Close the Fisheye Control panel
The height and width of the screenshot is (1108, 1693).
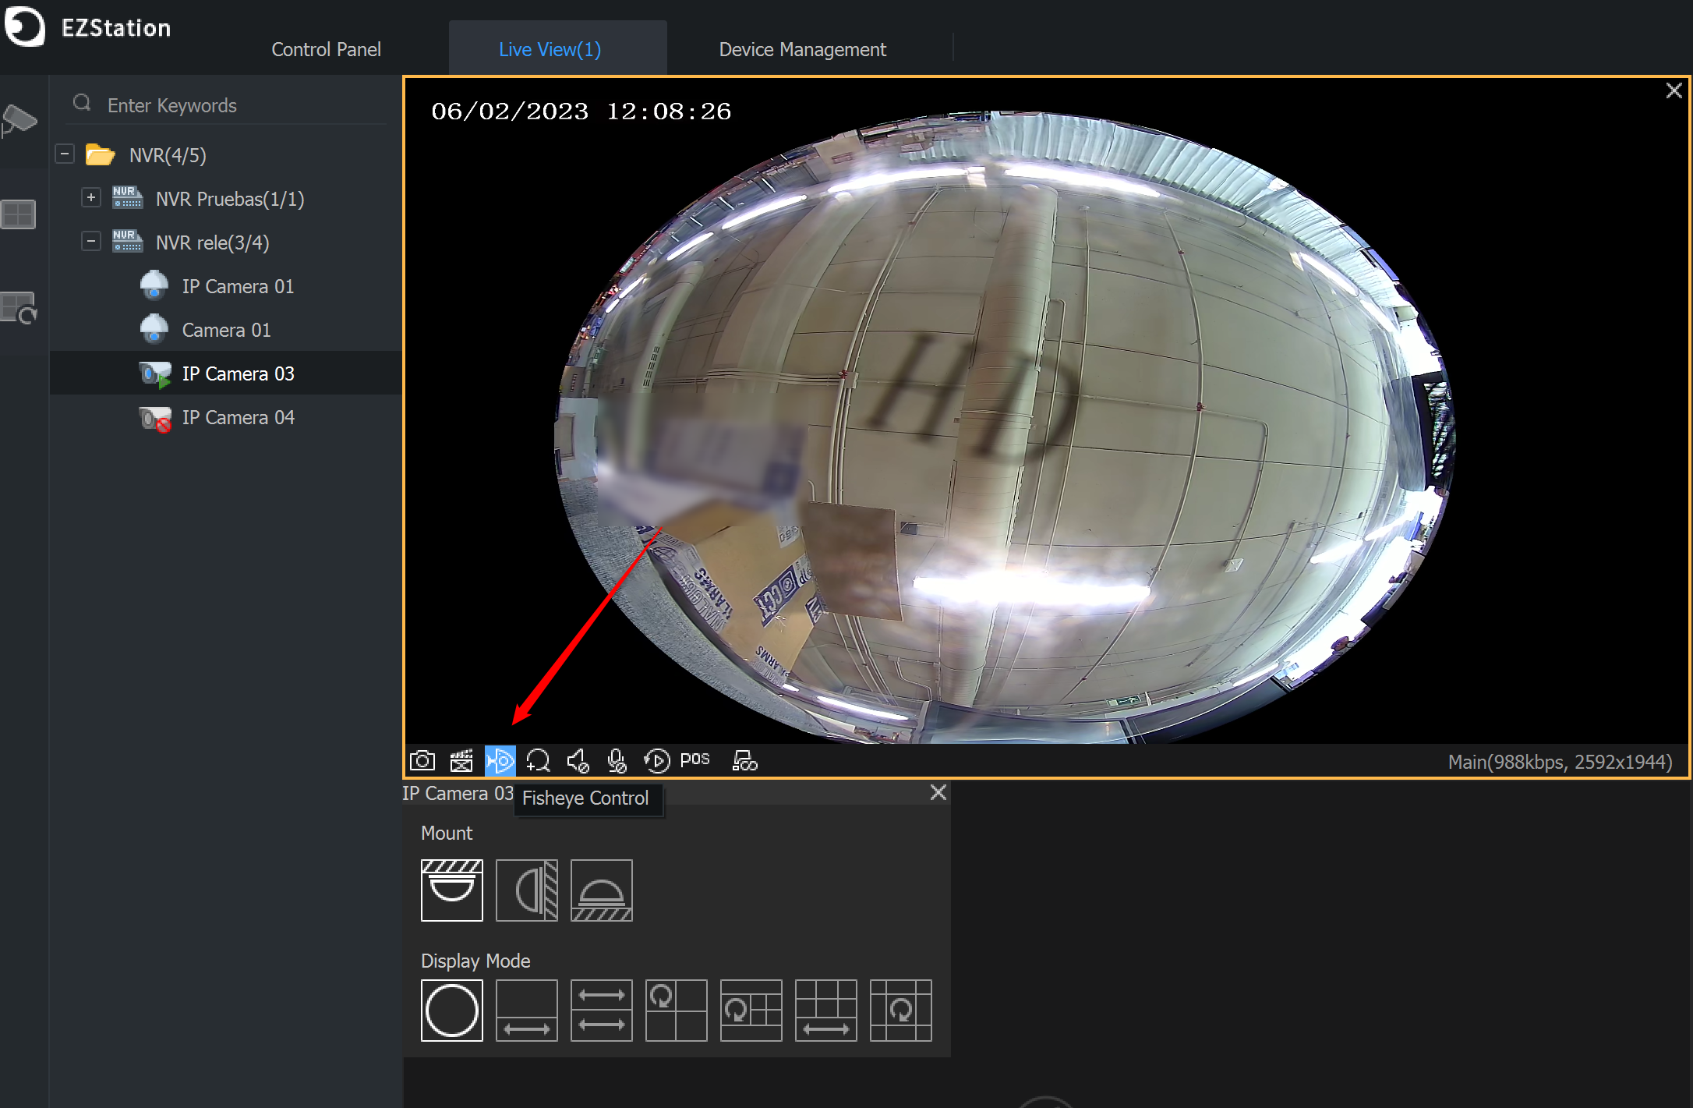[938, 792]
